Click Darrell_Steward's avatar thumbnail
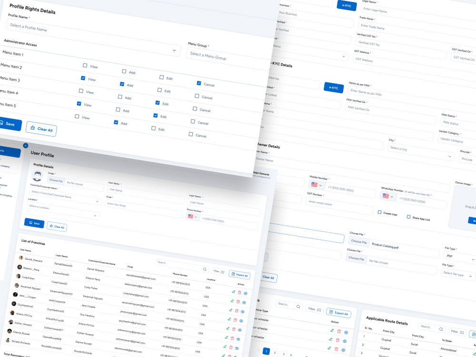Viewport: 476px width, 357px height. (x=21, y=258)
